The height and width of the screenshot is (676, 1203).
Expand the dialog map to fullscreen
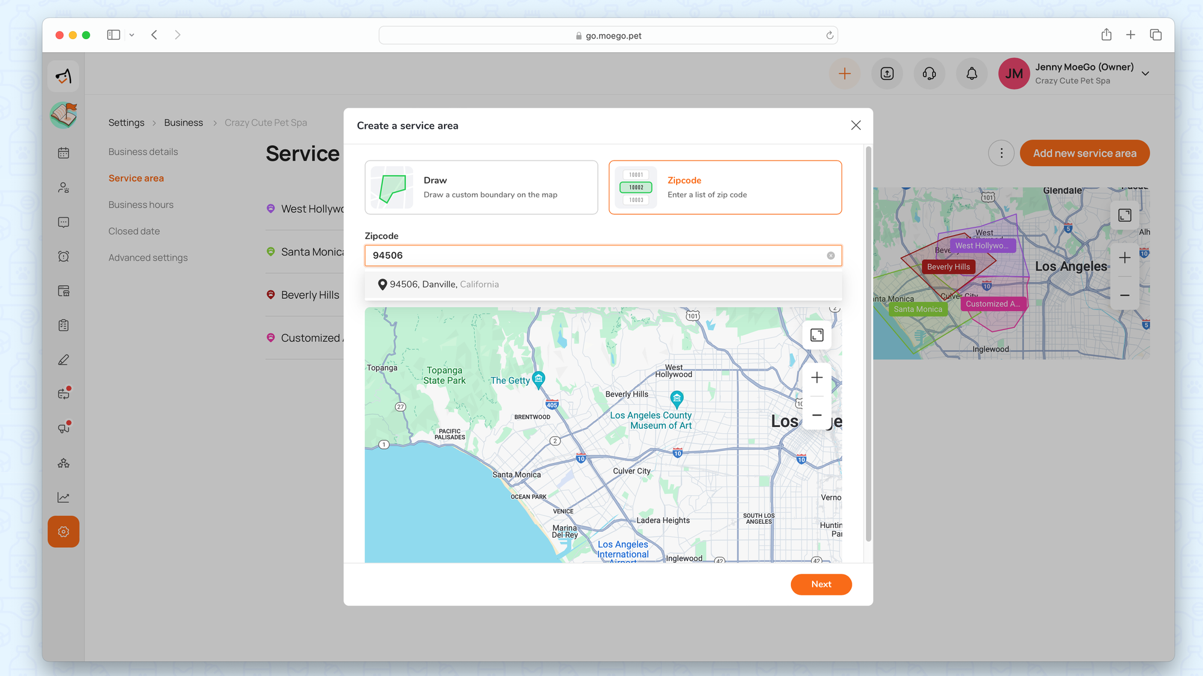[817, 335]
